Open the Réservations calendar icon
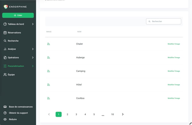The height and width of the screenshot is (125, 192). pyautogui.click(x=5, y=33)
